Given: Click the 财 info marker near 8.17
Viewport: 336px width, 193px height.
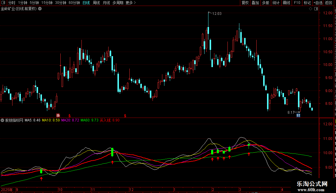Looking at the screenshot, I should tap(298, 116).
